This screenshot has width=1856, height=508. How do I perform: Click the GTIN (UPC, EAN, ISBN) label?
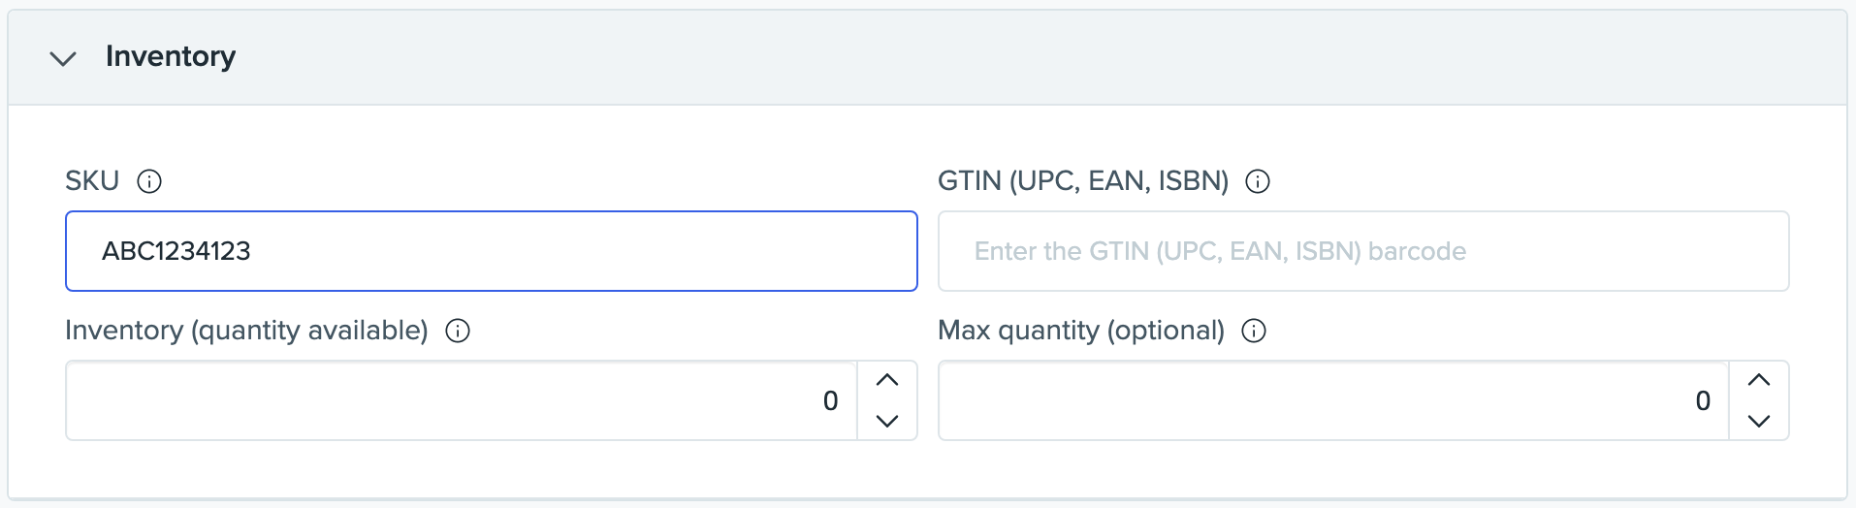1082,181
